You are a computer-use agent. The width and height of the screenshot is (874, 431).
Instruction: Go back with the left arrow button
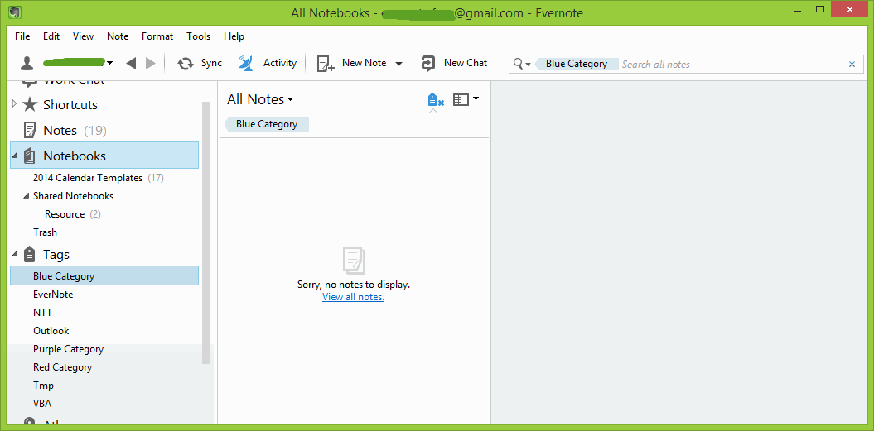click(x=131, y=63)
